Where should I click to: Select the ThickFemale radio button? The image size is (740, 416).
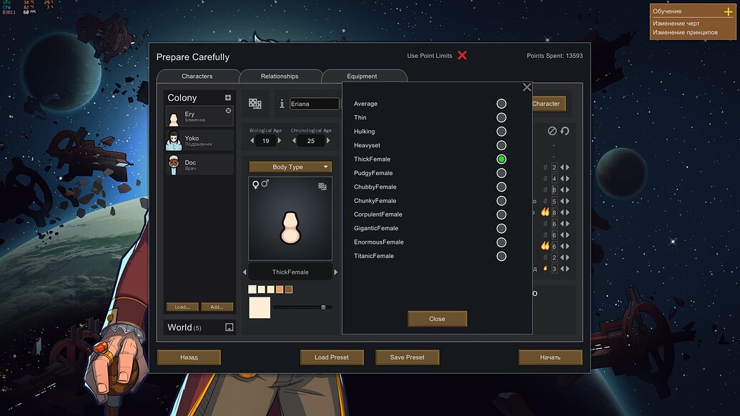(501, 159)
